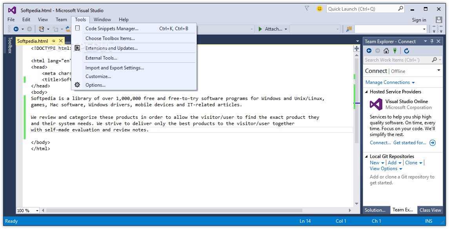Choose Choose Toolbox Items menu entry
The image size is (449, 229).
point(134,38)
